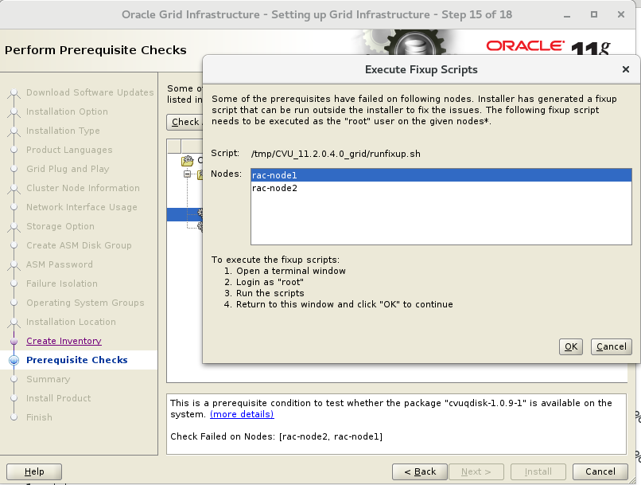Collapse the checks tree node
Viewport: 641px width, 485px height.
[x=187, y=174]
